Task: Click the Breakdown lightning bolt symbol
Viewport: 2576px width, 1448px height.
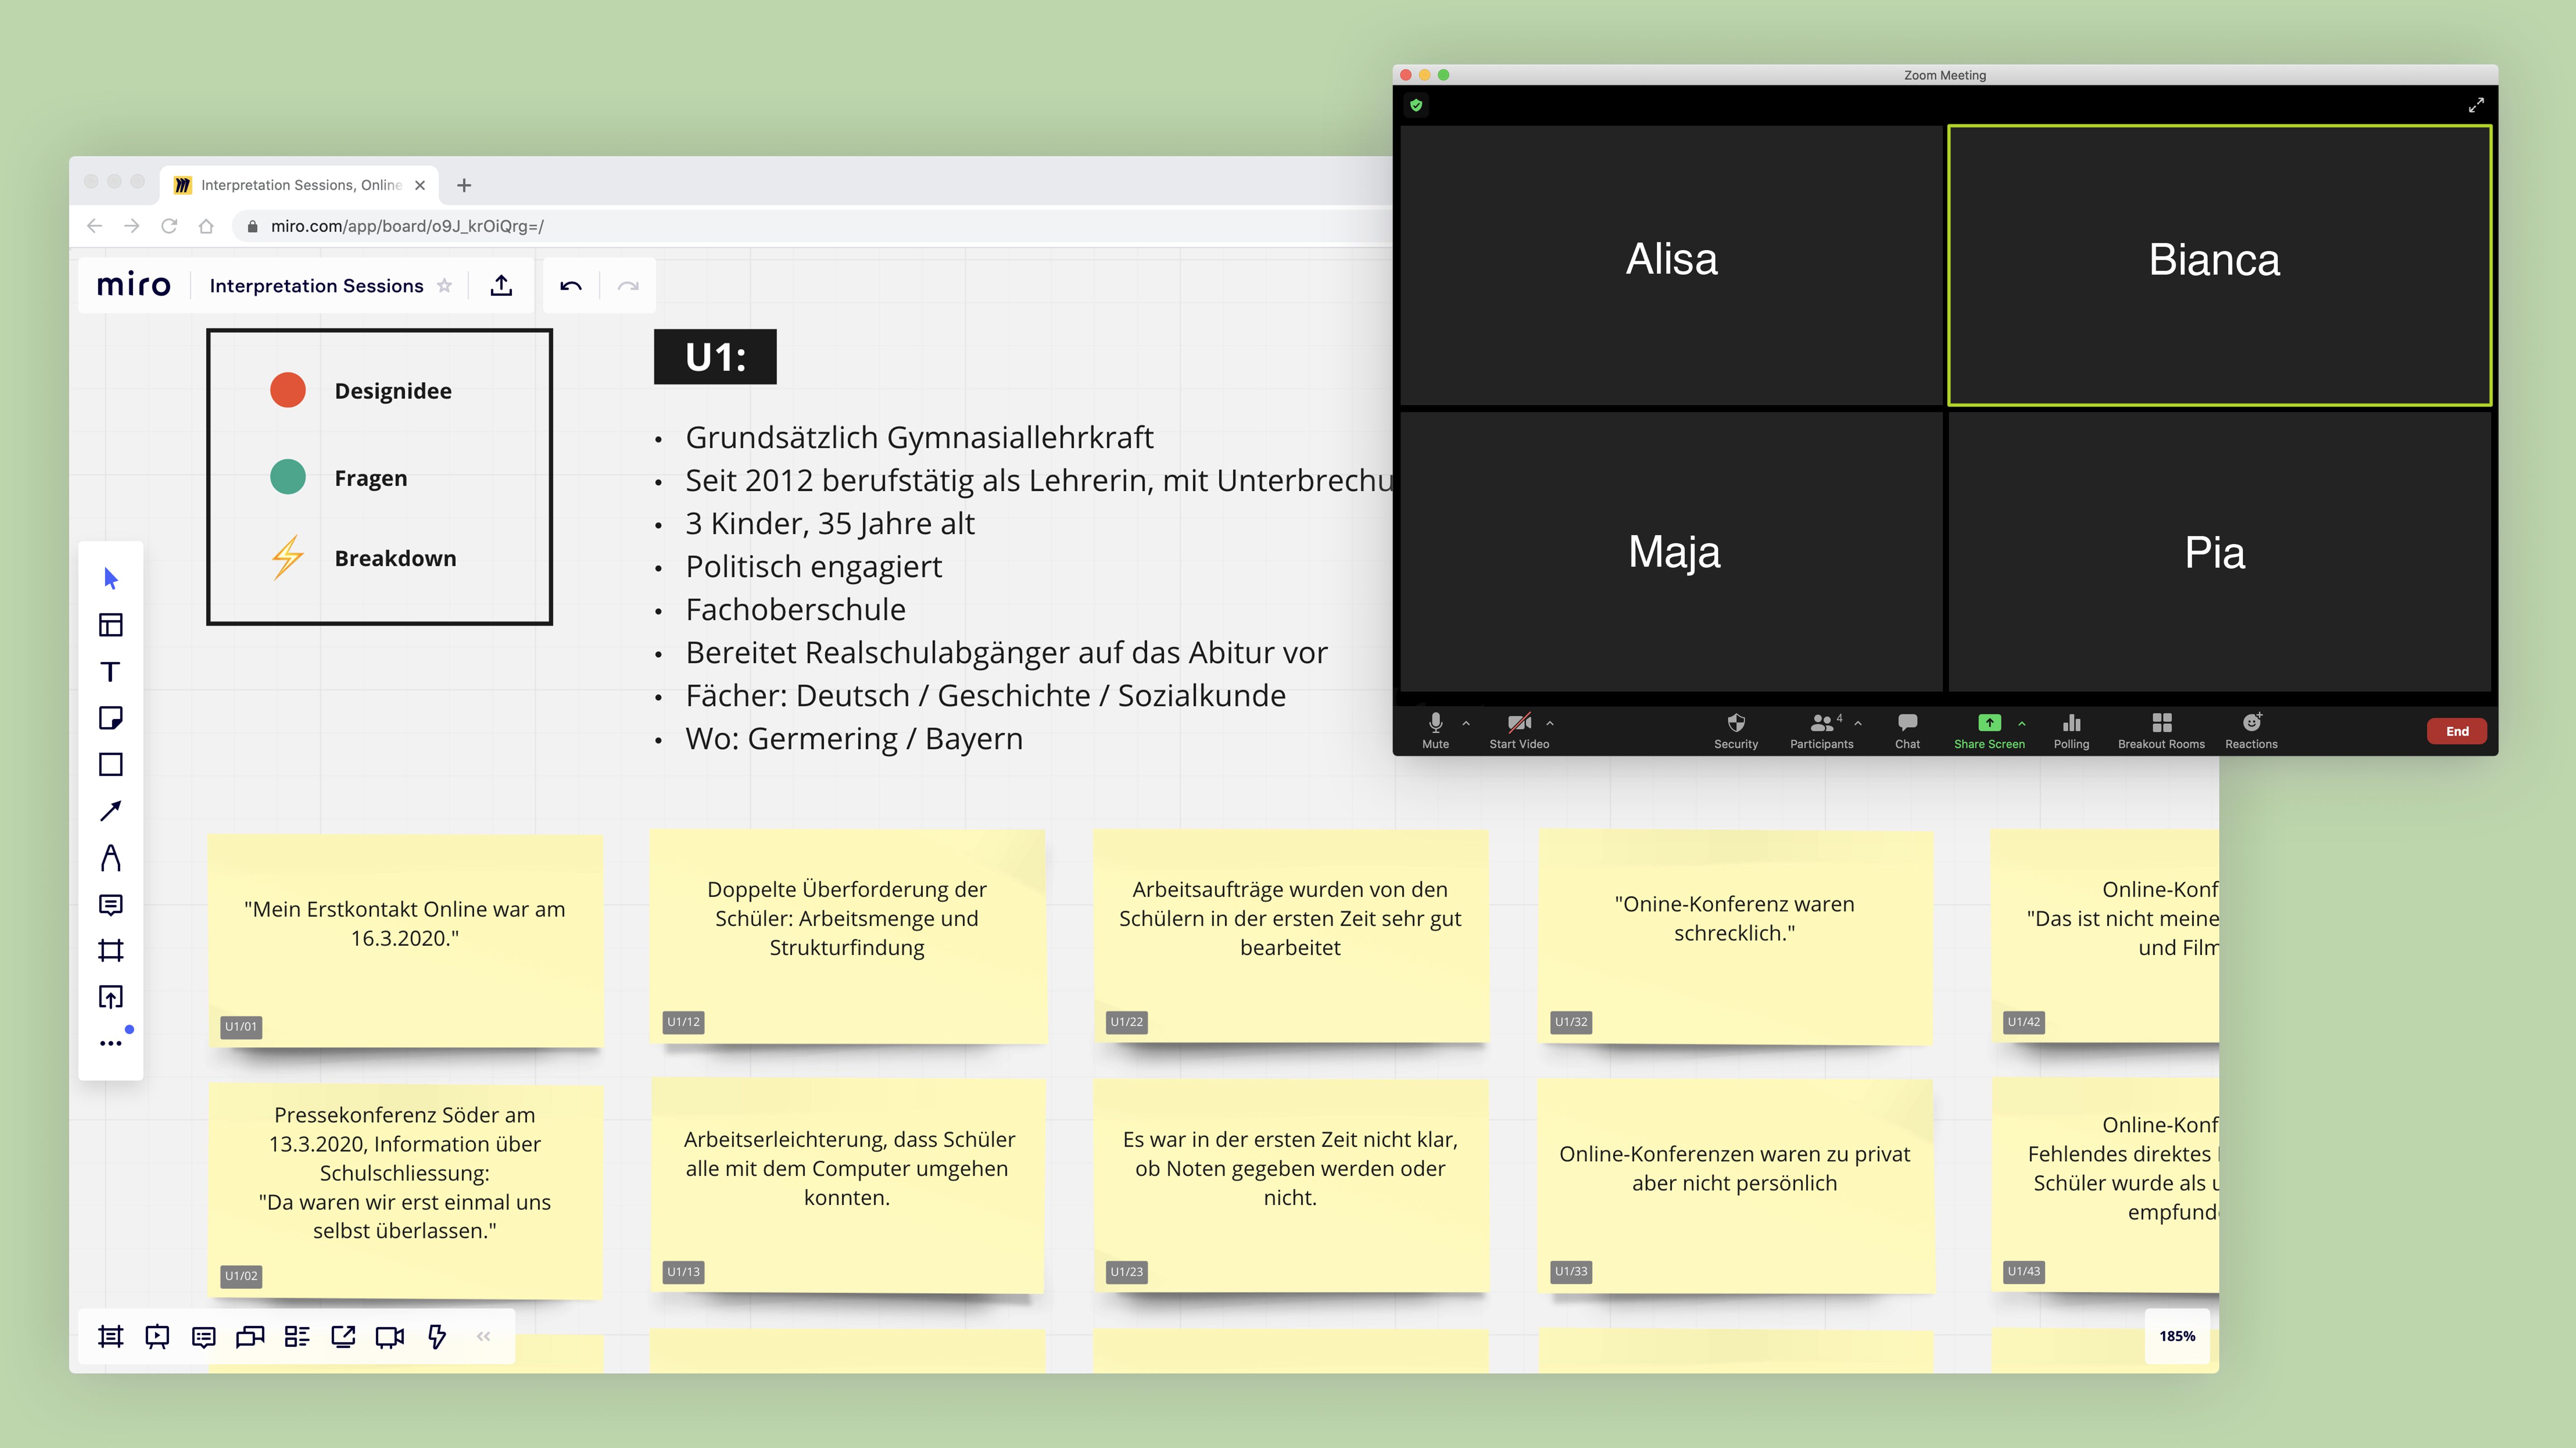Action: tap(288, 557)
